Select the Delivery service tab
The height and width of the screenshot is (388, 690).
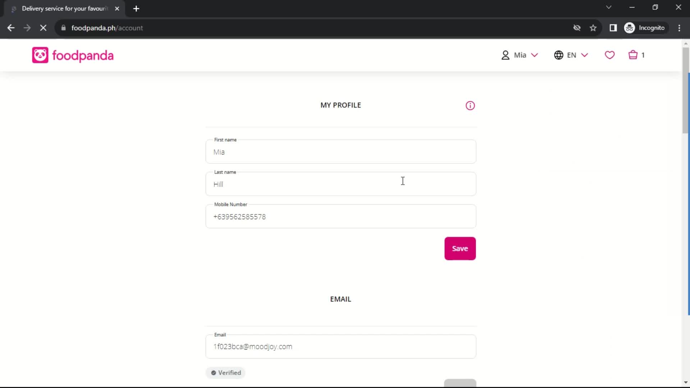click(65, 9)
